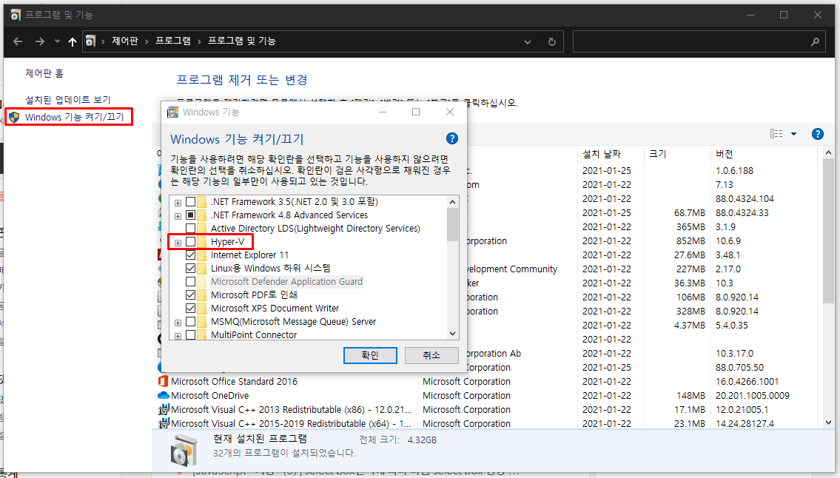This screenshot has width=840, height=478.
Task: Expand the MultiPoint Connector tree node
Action: (178, 336)
